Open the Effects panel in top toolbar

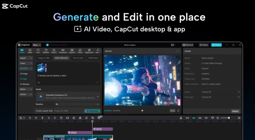[54, 51]
